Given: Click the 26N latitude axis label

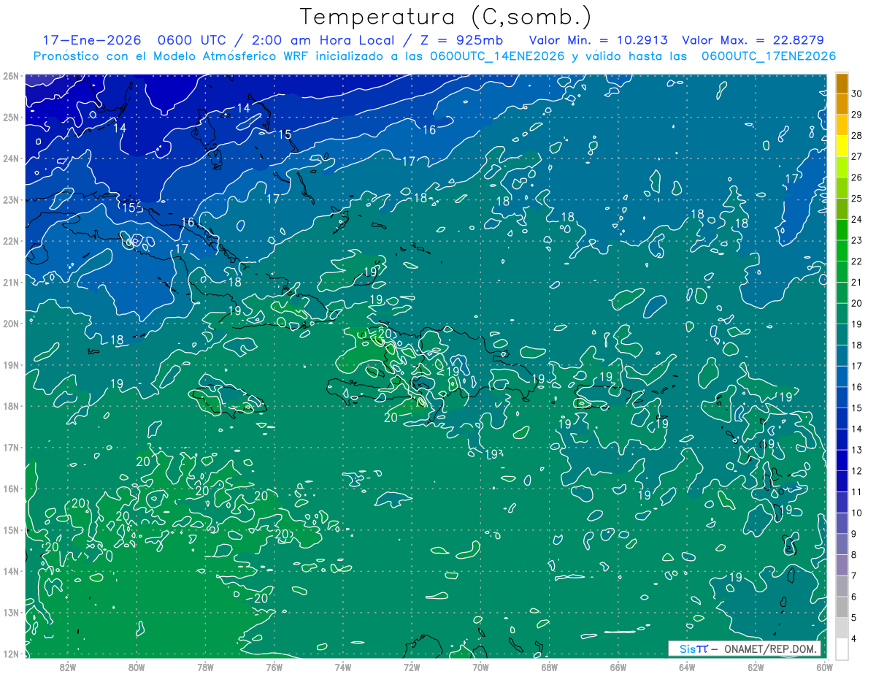Looking at the screenshot, I should point(10,76).
